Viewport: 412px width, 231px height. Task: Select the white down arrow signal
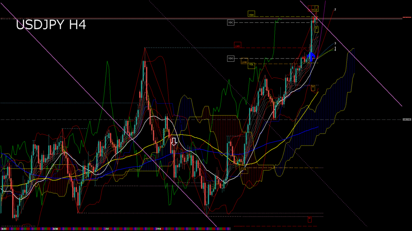174,142
